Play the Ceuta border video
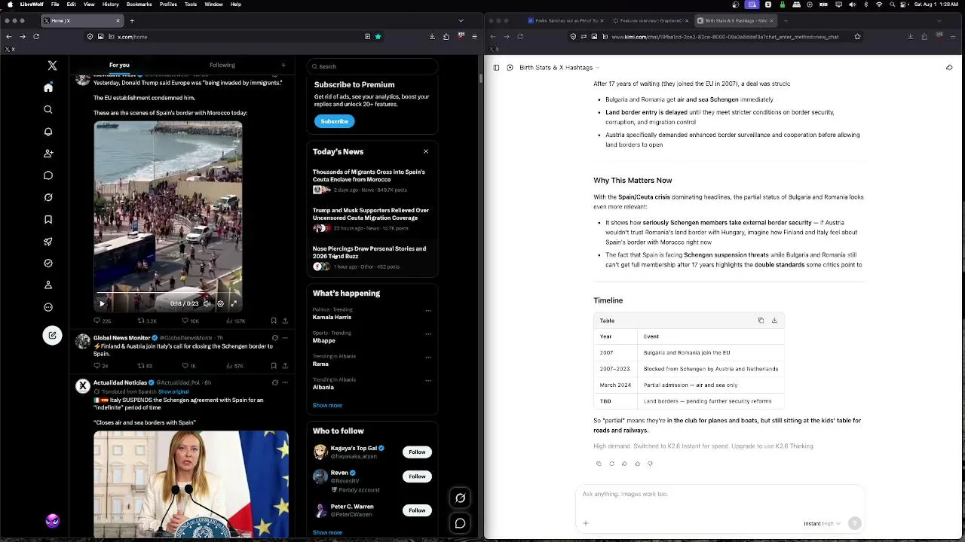Viewport: 965px width, 542px height. click(102, 303)
